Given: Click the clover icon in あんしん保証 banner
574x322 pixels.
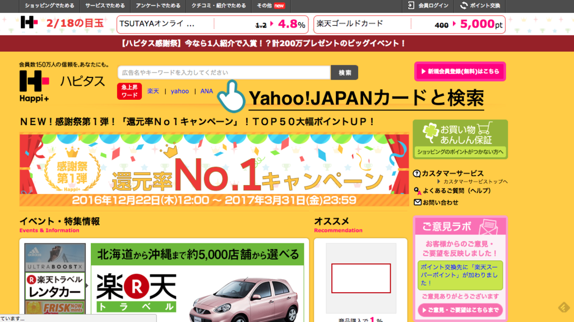Looking at the screenshot, I should [x=430, y=132].
